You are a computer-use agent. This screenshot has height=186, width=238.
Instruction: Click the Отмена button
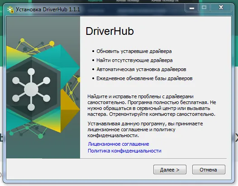[x=209, y=169]
